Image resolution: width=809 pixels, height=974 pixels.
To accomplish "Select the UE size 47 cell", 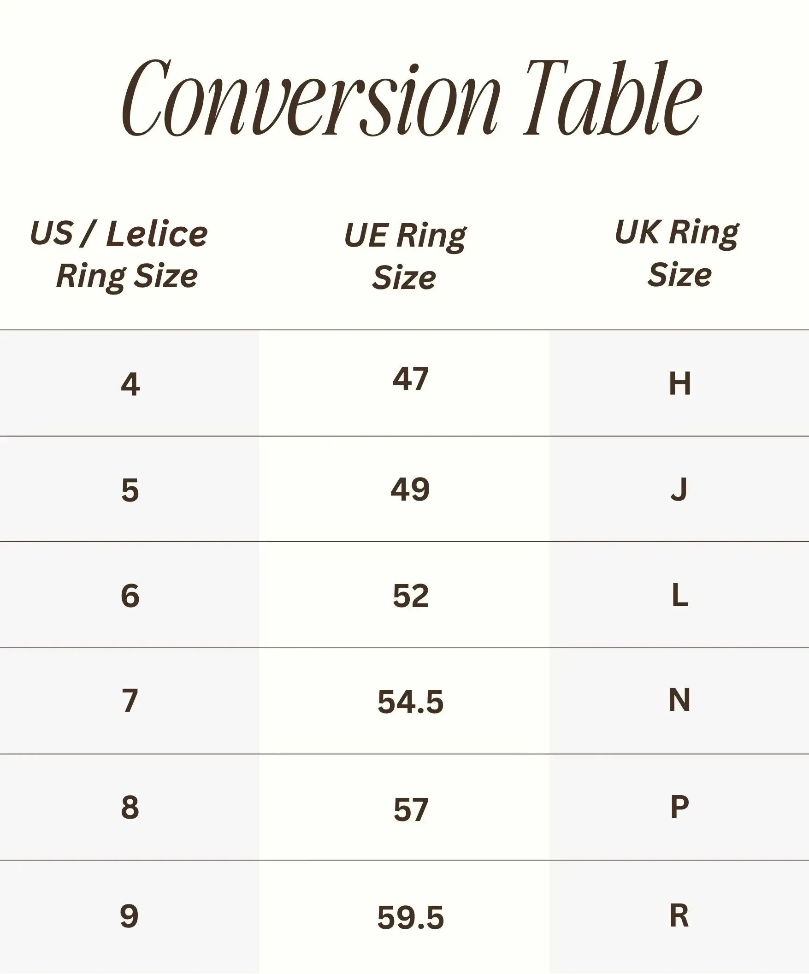I will [411, 379].
